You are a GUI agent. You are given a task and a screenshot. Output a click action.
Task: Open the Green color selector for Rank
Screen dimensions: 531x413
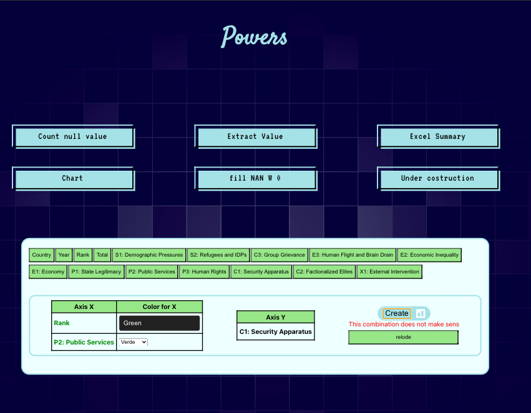click(x=159, y=323)
